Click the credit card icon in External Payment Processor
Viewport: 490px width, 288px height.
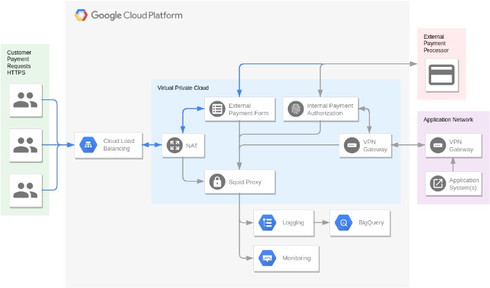coord(442,75)
